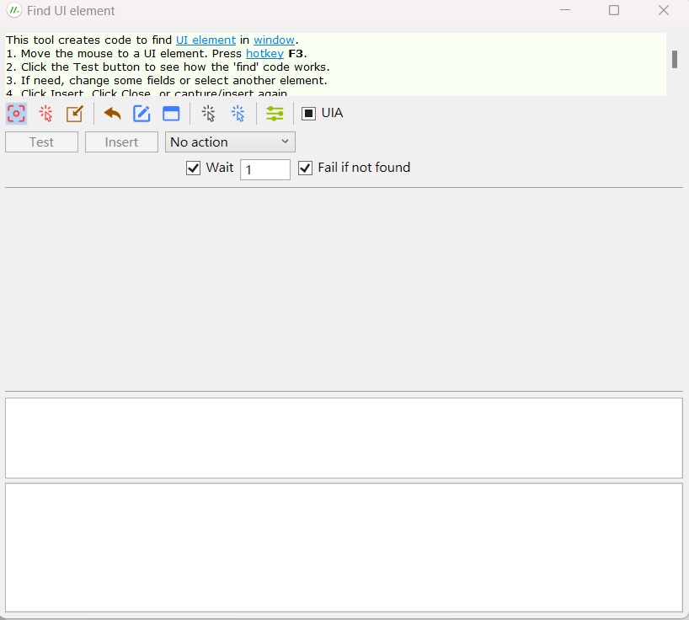The image size is (689, 620).
Task: Open the window help link
Action: 275,40
